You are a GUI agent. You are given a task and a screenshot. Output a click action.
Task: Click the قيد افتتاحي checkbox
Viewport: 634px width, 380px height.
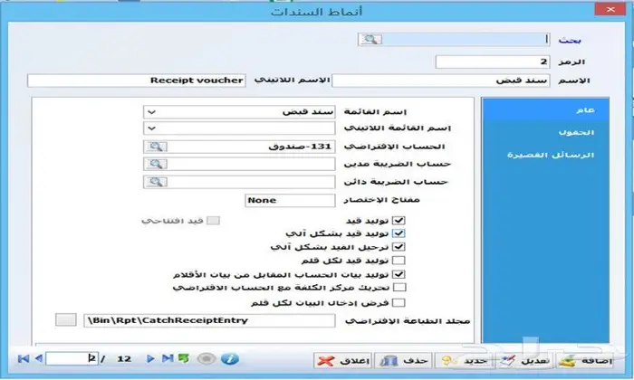pyautogui.click(x=213, y=221)
